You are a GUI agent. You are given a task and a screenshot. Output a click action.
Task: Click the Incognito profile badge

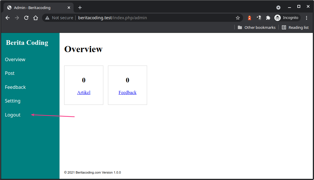click(x=287, y=18)
